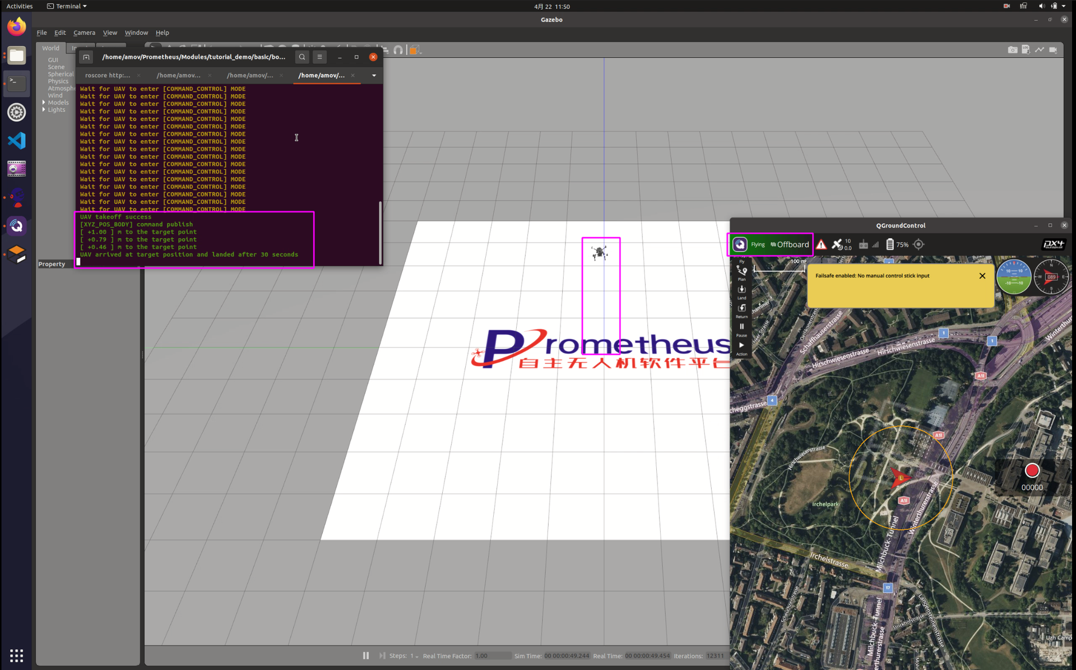Screen dimensions: 1076x670
Task: Pause the Gazebo simulation
Action: coord(366,655)
